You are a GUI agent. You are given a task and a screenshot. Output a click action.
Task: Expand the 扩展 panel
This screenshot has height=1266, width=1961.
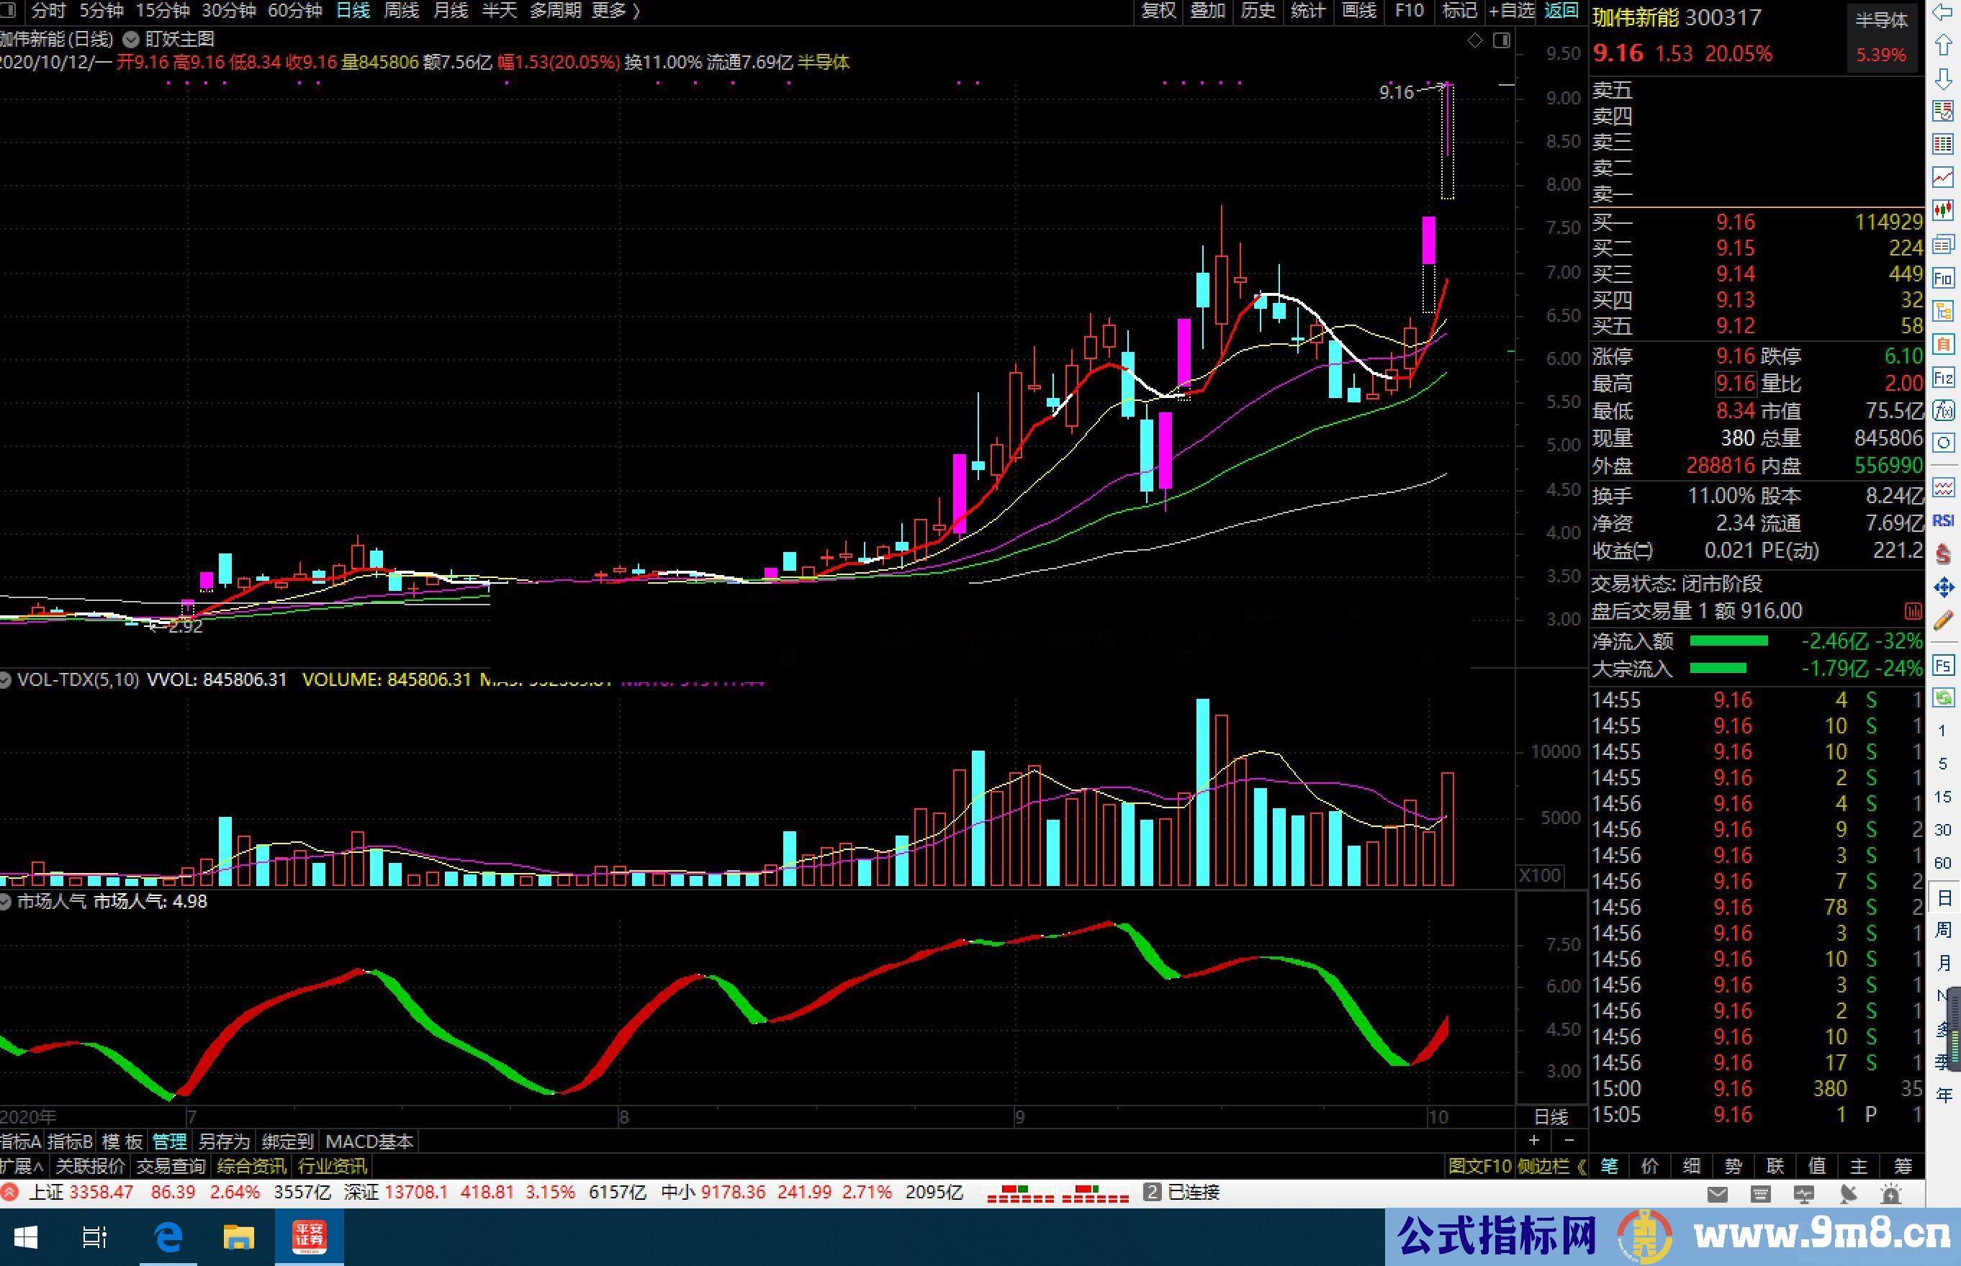[x=23, y=1166]
